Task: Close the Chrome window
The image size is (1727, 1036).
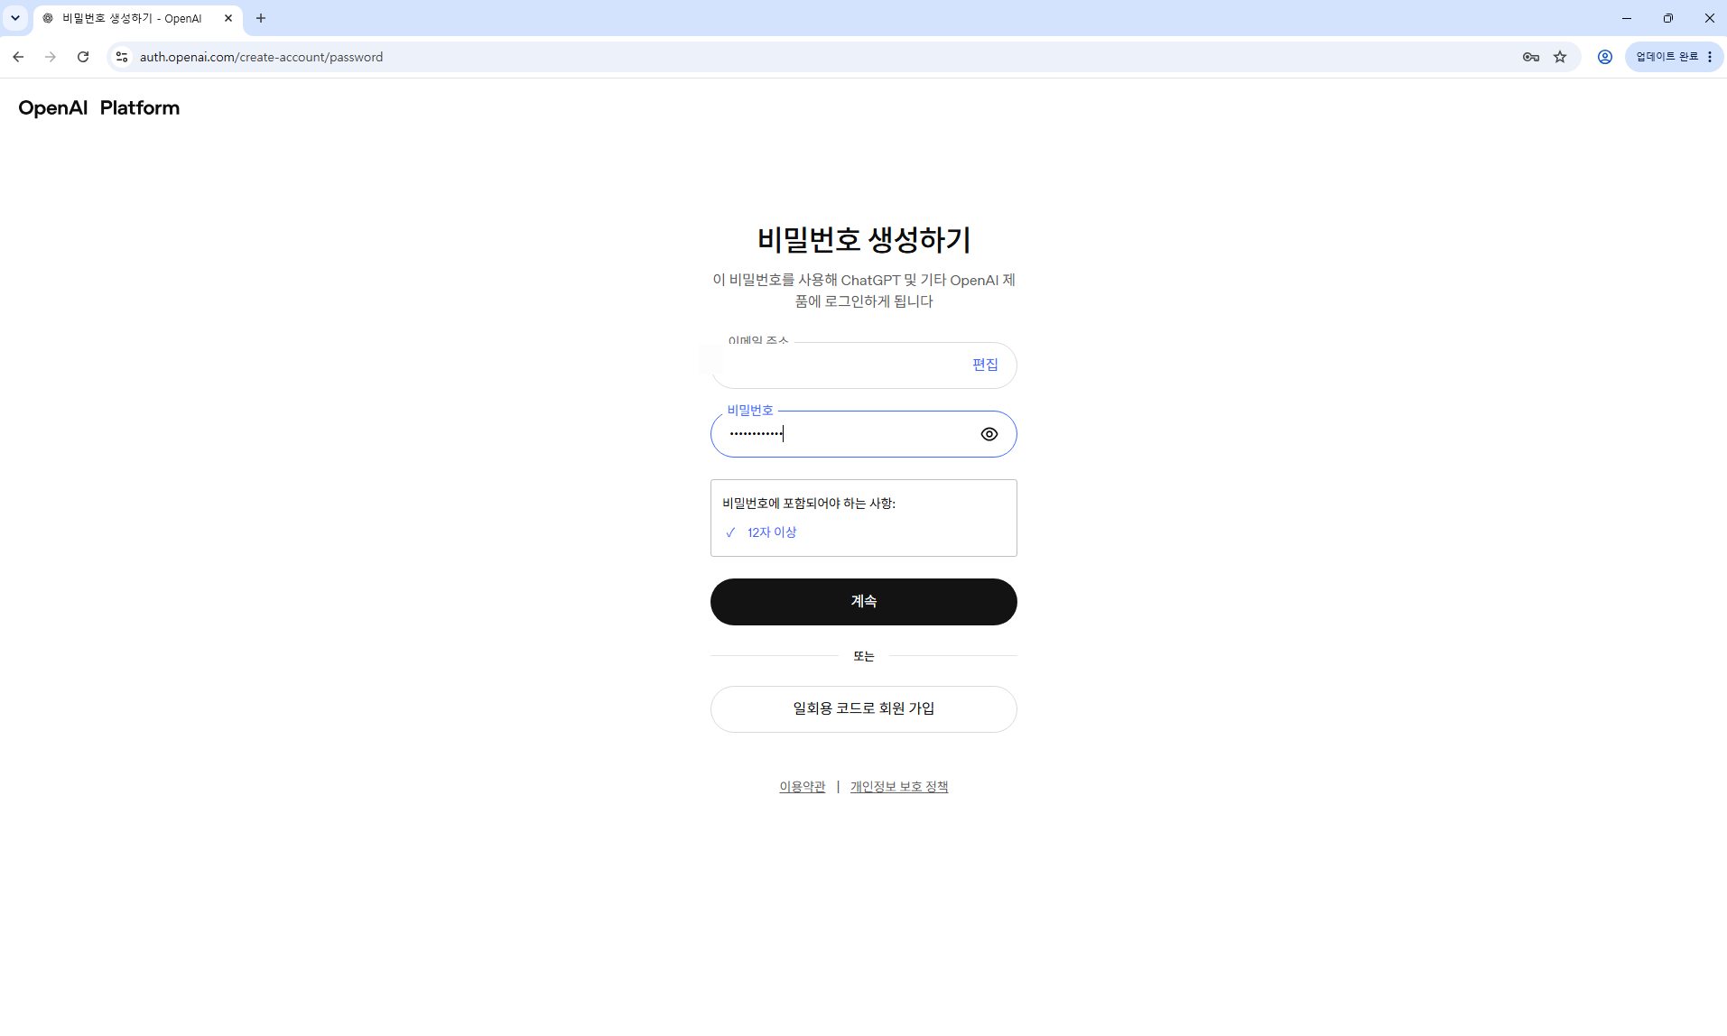Action: point(1709,18)
